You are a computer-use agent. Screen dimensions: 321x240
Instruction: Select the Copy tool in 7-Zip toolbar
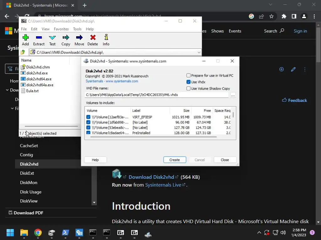pos(66,40)
